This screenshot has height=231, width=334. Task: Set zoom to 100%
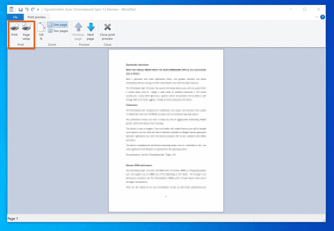pyautogui.click(x=41, y=31)
